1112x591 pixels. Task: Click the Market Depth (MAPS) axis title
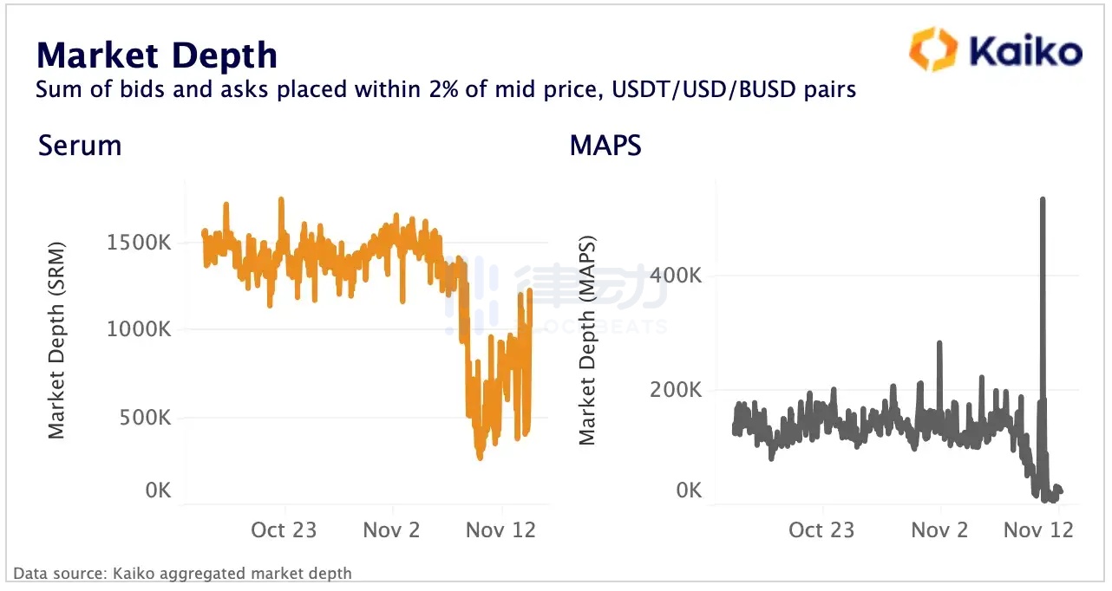(587, 339)
